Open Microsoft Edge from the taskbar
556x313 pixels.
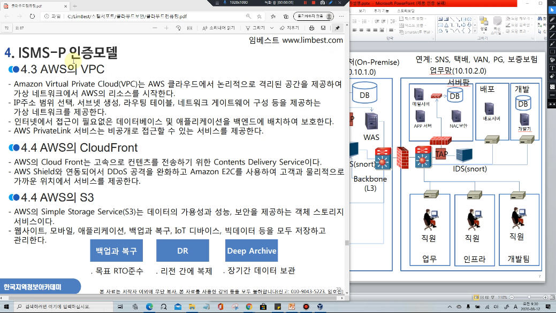149,307
